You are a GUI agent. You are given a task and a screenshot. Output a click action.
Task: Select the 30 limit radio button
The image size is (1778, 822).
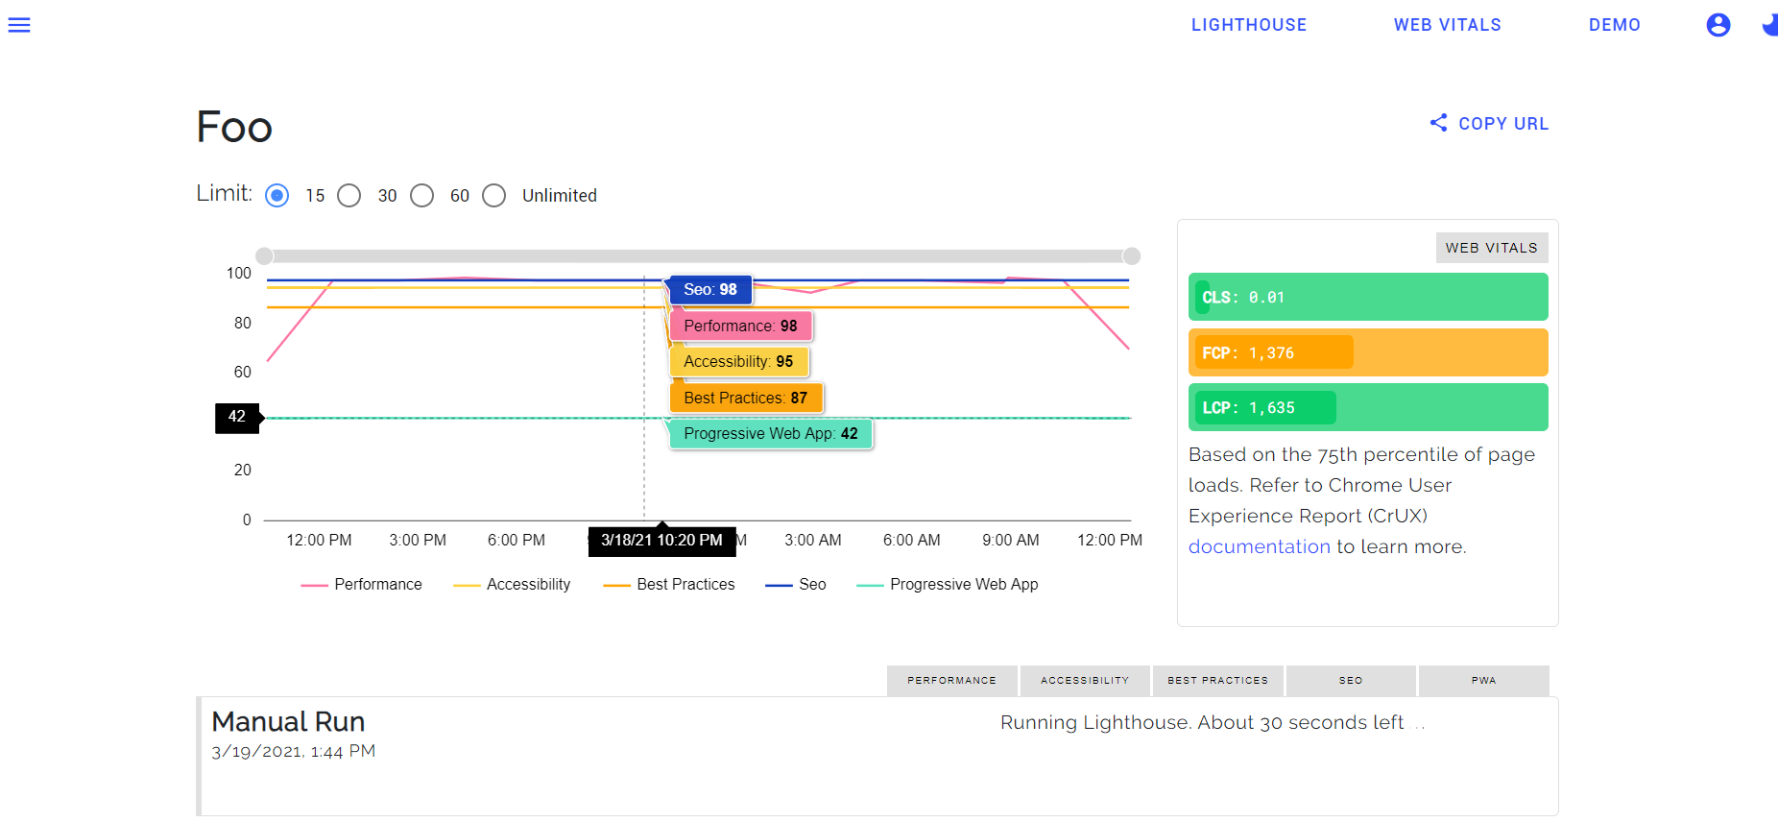pos(349,196)
